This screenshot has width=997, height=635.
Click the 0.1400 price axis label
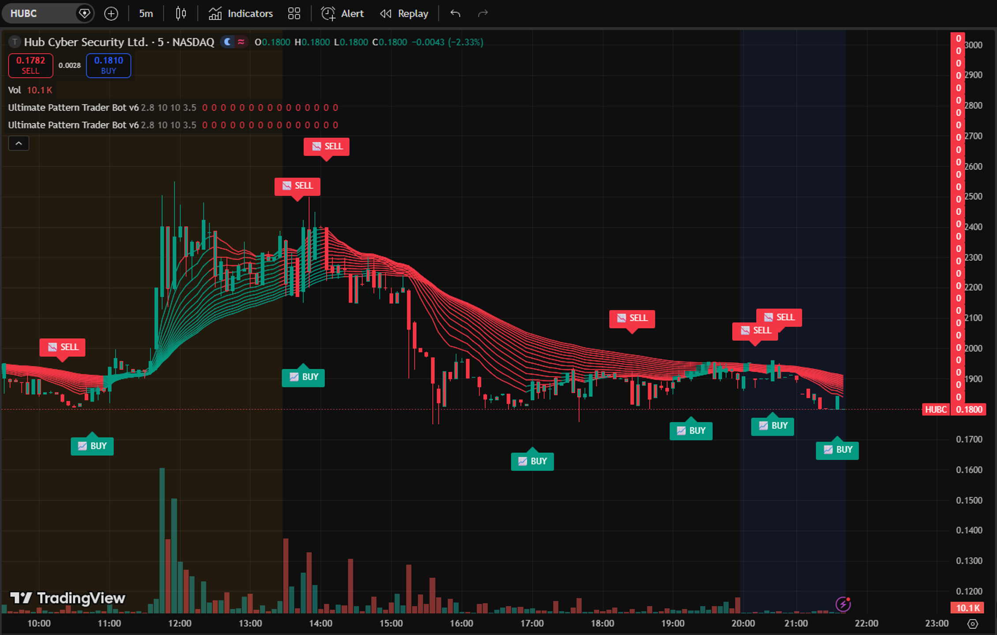click(969, 530)
